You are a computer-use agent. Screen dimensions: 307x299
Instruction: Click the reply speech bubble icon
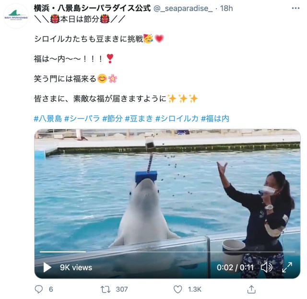click(x=38, y=289)
